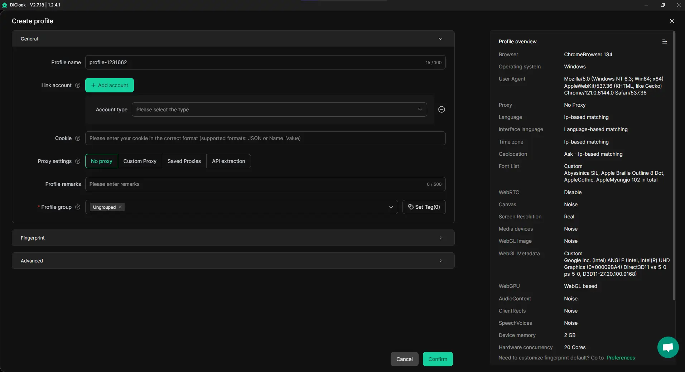Close the Create profile dialog
The height and width of the screenshot is (372, 685).
coord(672,21)
